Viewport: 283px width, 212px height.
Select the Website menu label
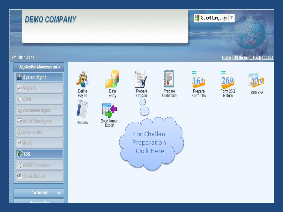30,88
